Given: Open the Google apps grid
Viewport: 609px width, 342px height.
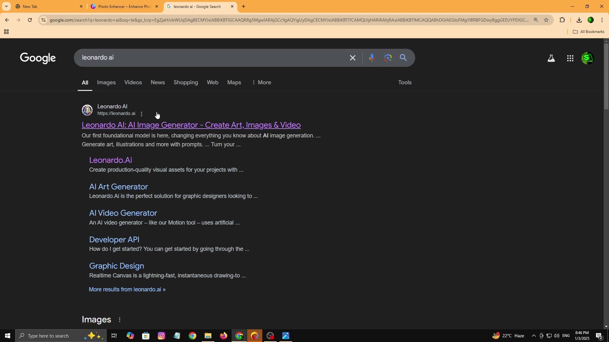Looking at the screenshot, I should 570,58.
